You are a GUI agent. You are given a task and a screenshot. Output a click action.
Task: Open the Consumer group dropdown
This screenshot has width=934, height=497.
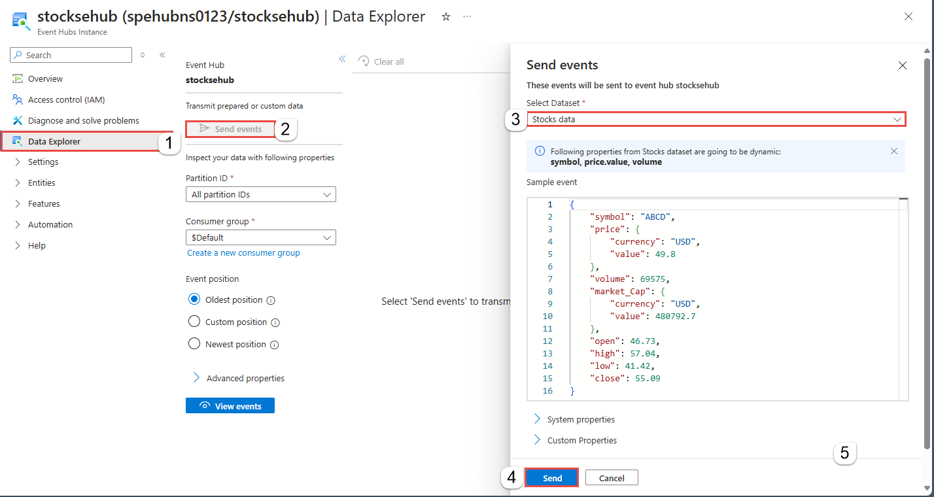pyautogui.click(x=261, y=237)
